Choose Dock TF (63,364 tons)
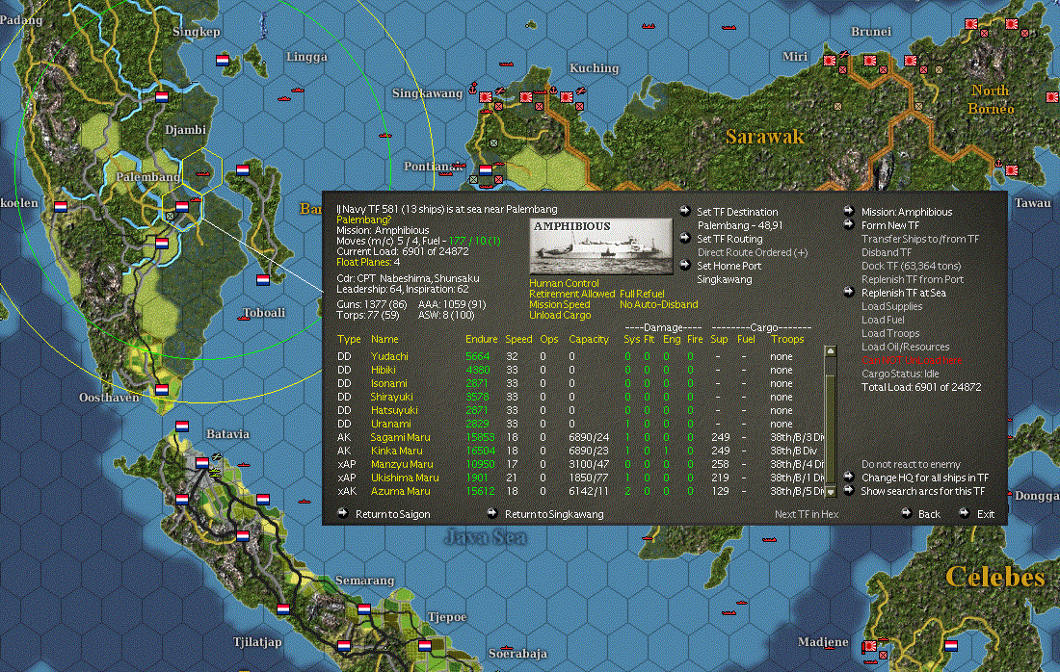The image size is (1060, 672). tap(912, 266)
